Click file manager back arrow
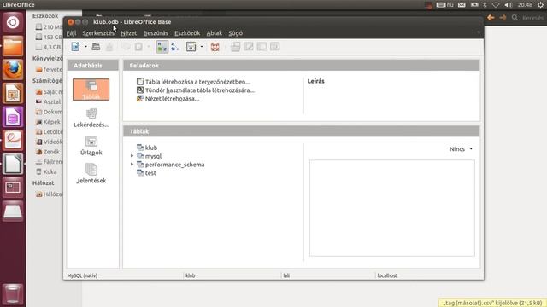This screenshot has width=547, height=307. point(491,17)
